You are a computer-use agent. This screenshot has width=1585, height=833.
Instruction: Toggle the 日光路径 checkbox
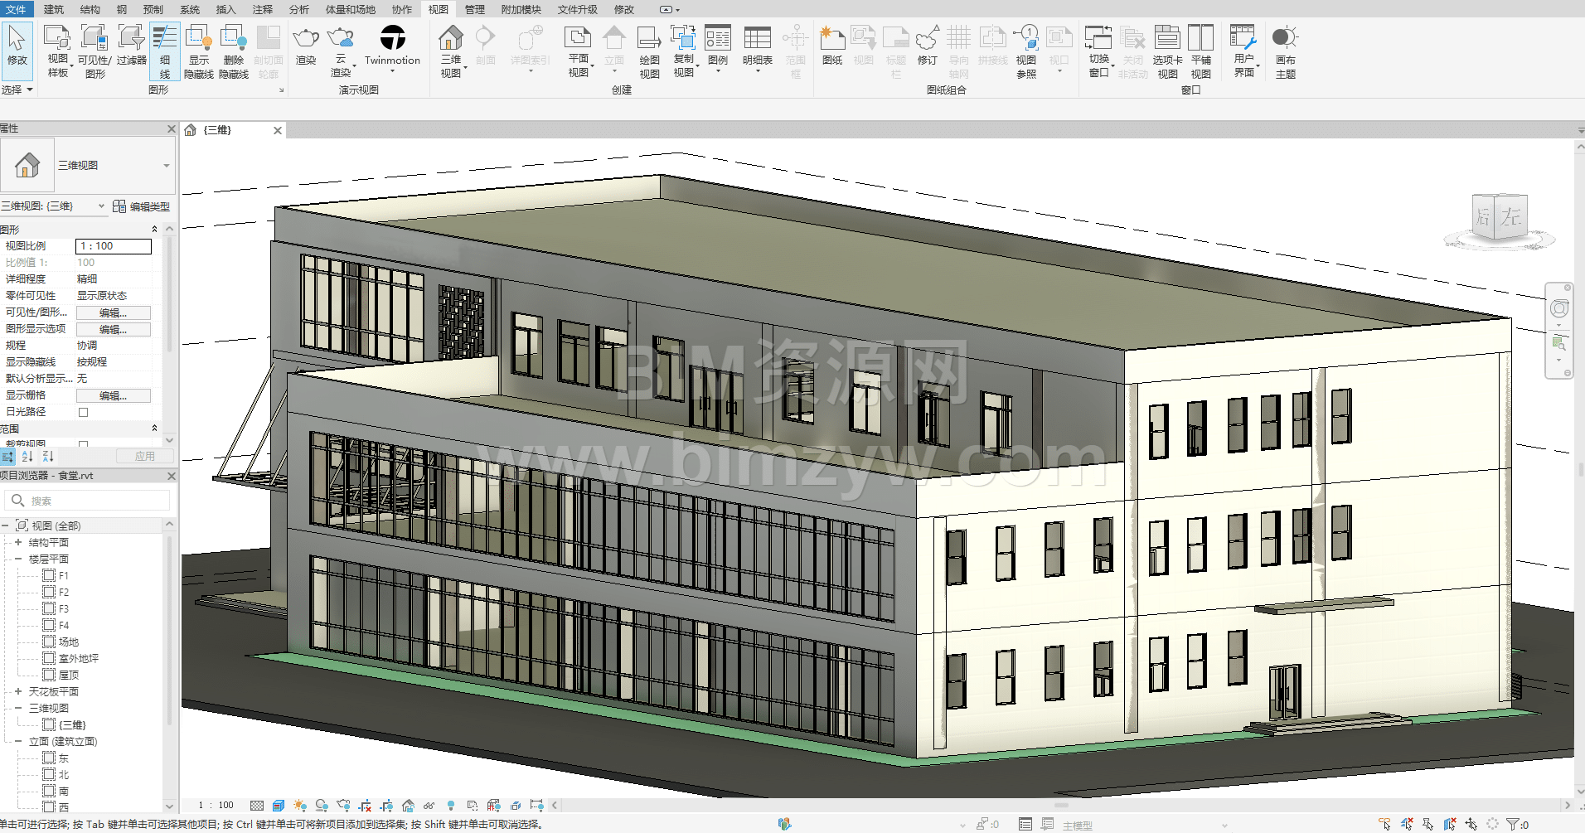(x=83, y=412)
